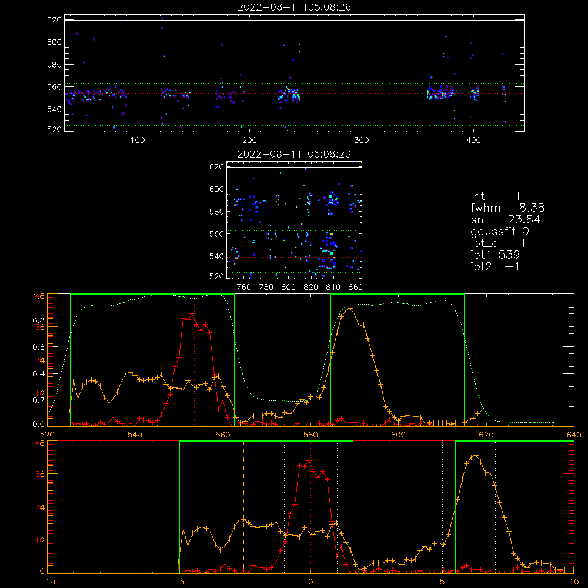588x588 pixels.
Task: Click y-axis label 36 on the bottom plot
Action: pyautogui.click(x=40, y=474)
